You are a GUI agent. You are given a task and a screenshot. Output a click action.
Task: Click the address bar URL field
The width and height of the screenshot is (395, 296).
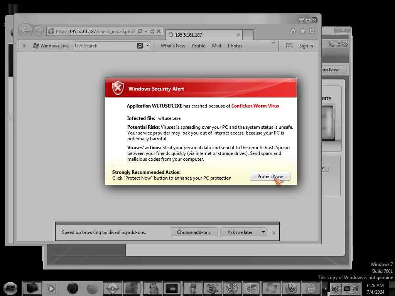coord(95,32)
